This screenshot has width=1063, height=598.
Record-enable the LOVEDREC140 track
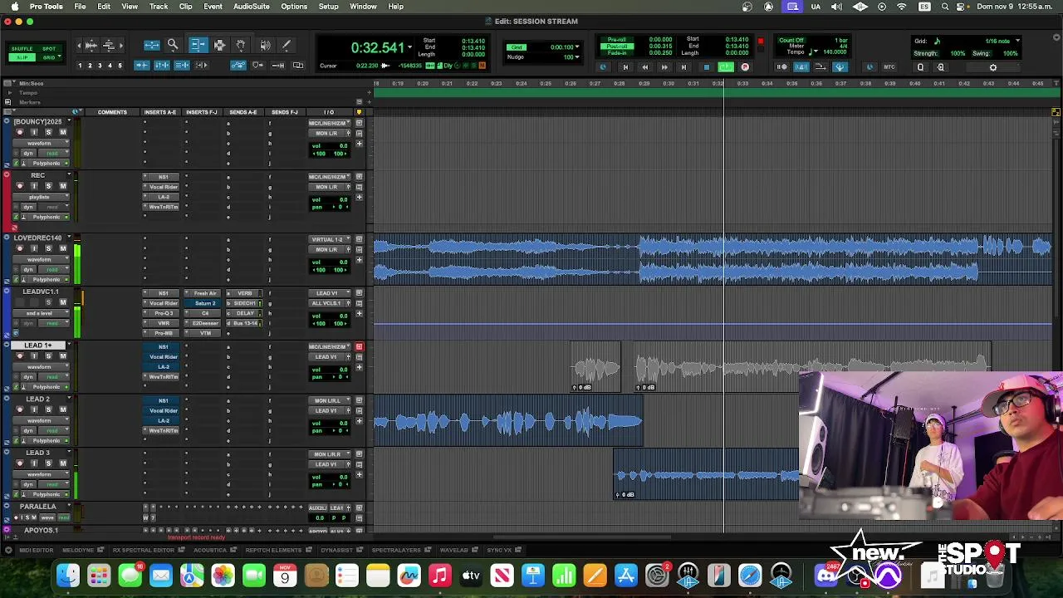pos(20,248)
